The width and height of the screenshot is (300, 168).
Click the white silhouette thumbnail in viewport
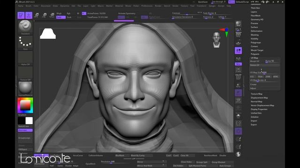click(x=48, y=34)
